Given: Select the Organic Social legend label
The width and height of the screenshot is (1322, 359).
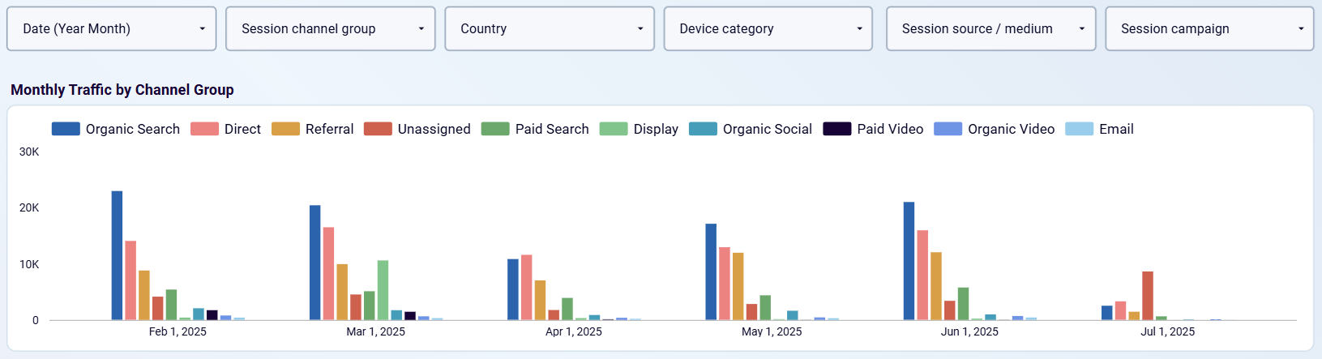Looking at the screenshot, I should click(x=768, y=129).
